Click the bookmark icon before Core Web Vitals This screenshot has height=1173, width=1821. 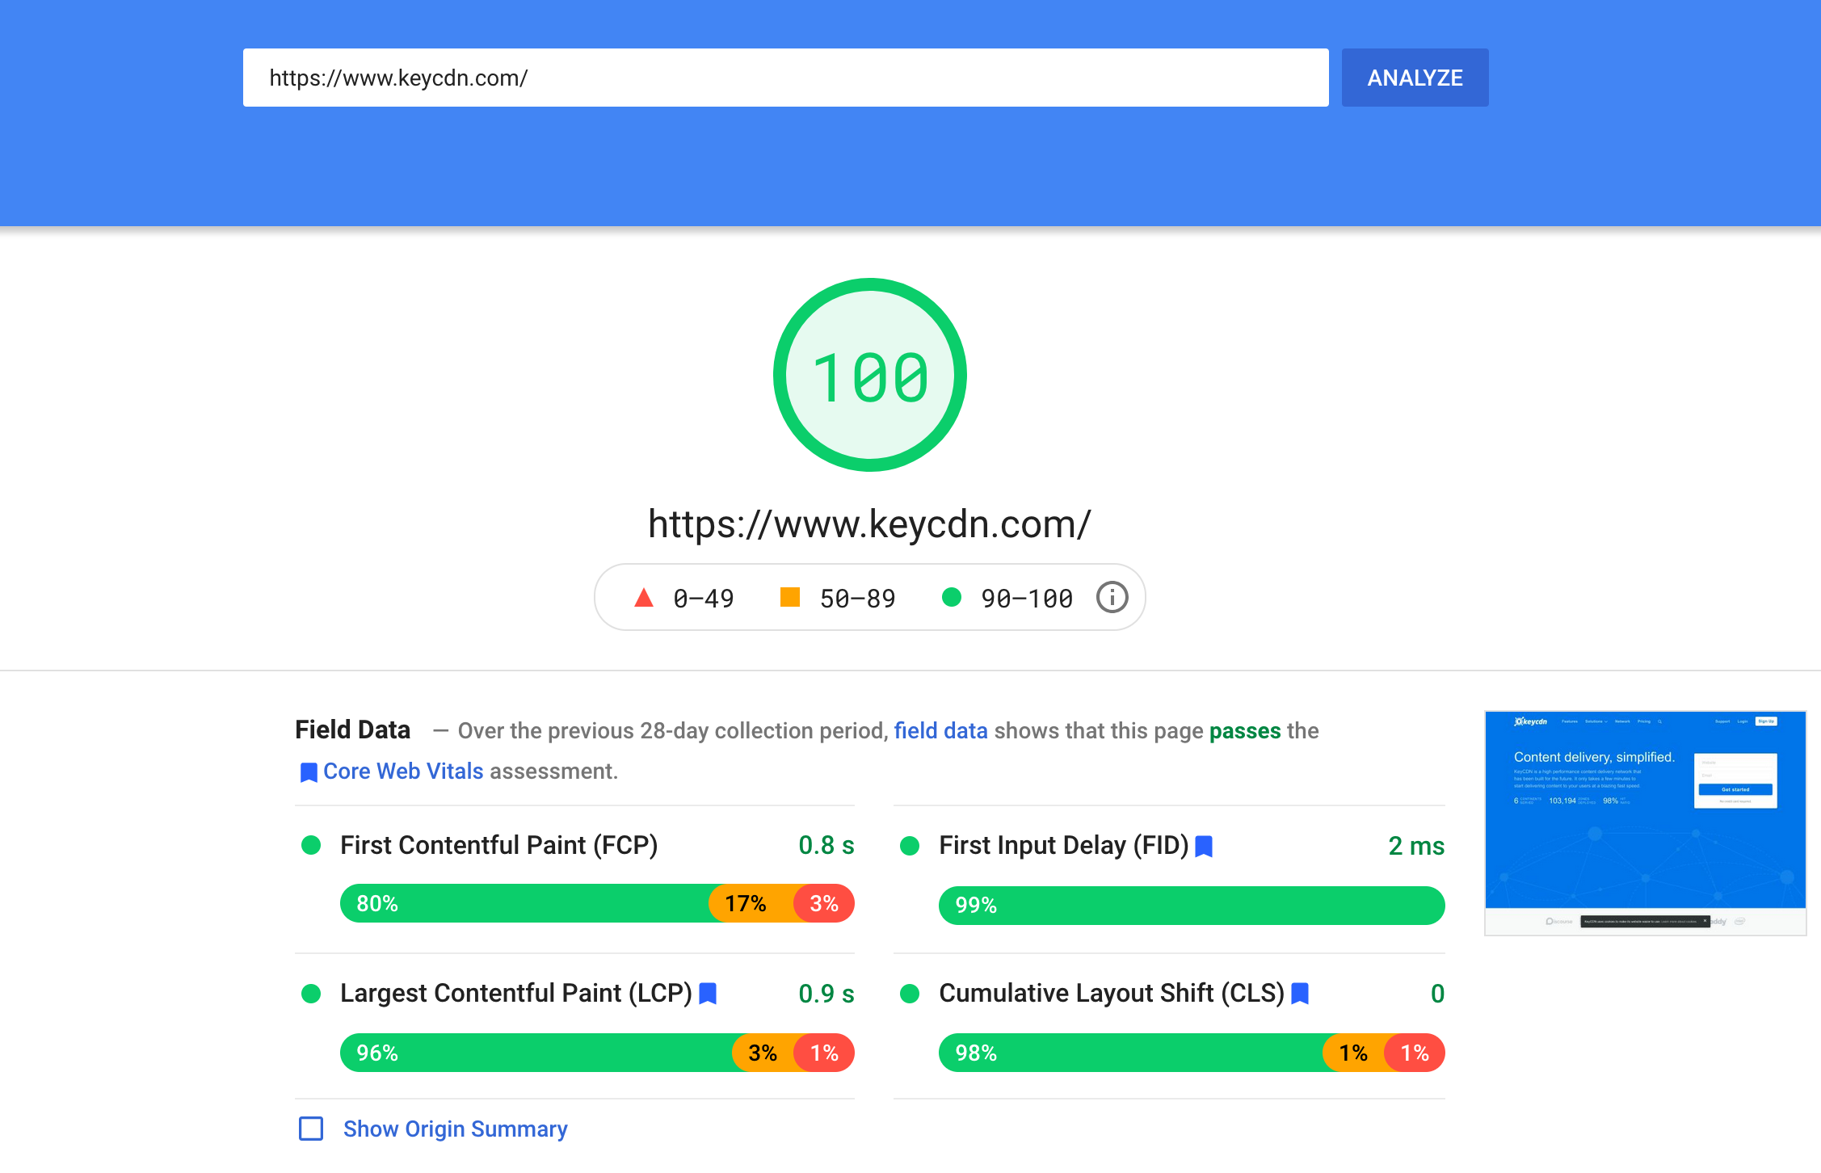[309, 772]
